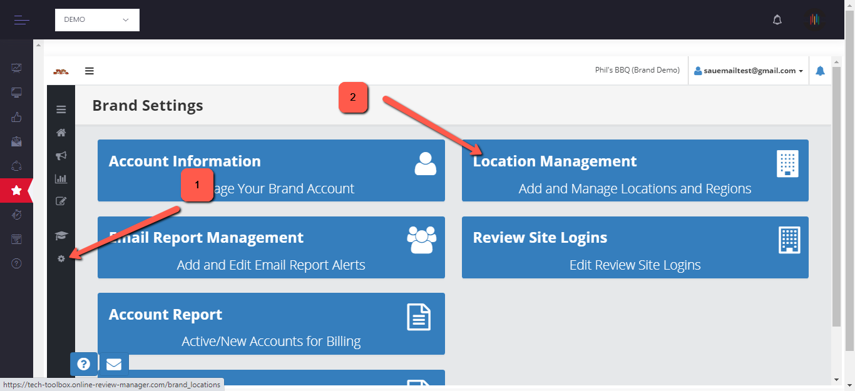855x391 pixels.
Task: Click the envelope contact button at bottom-left
Action: click(x=114, y=364)
